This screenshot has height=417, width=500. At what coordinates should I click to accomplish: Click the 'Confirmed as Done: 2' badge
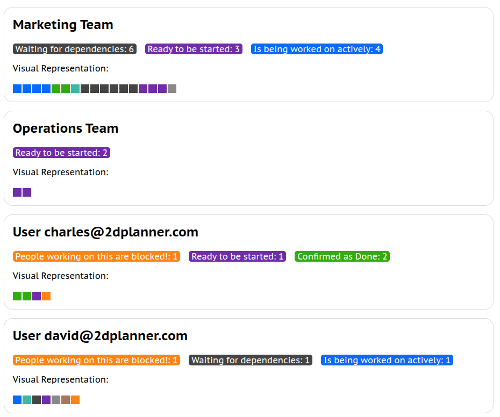(342, 257)
